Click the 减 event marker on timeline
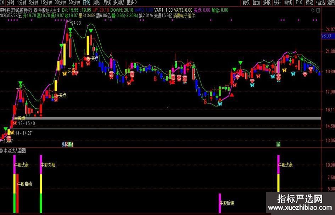335x215 pixels. coord(278,144)
